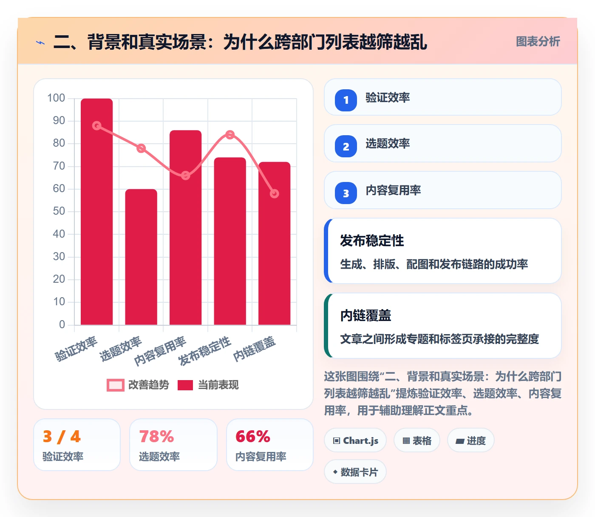Click the 内链覆盖 card heading

(365, 315)
